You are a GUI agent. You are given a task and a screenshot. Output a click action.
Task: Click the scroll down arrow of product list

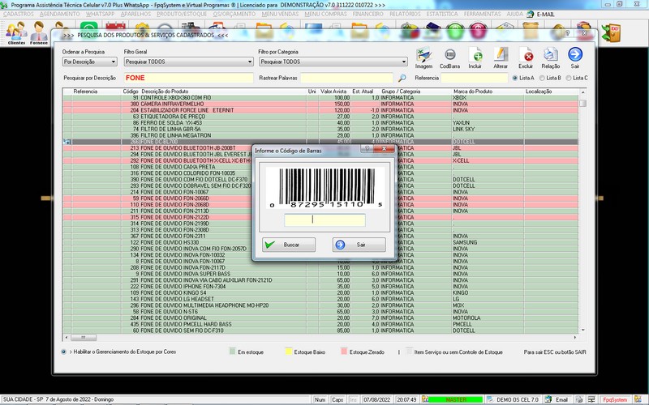coord(582,330)
